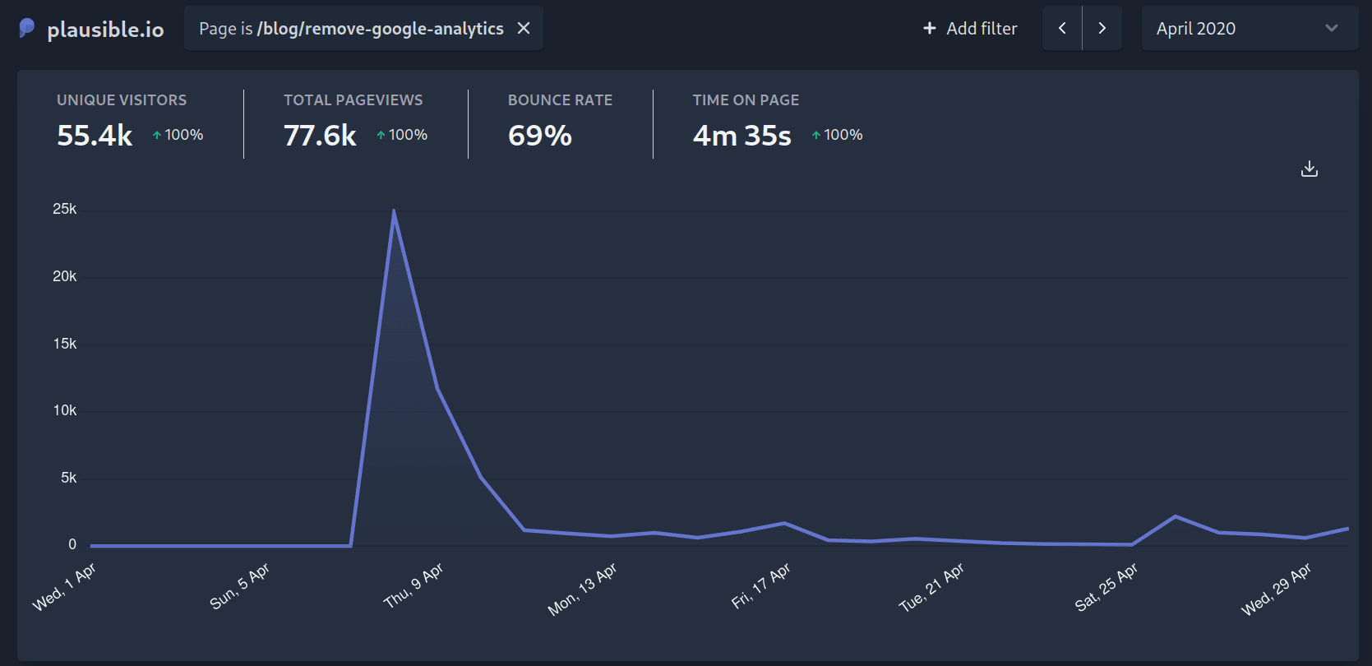
Task: Click 100% change indicator beside unique visitors
Action: pyautogui.click(x=178, y=135)
